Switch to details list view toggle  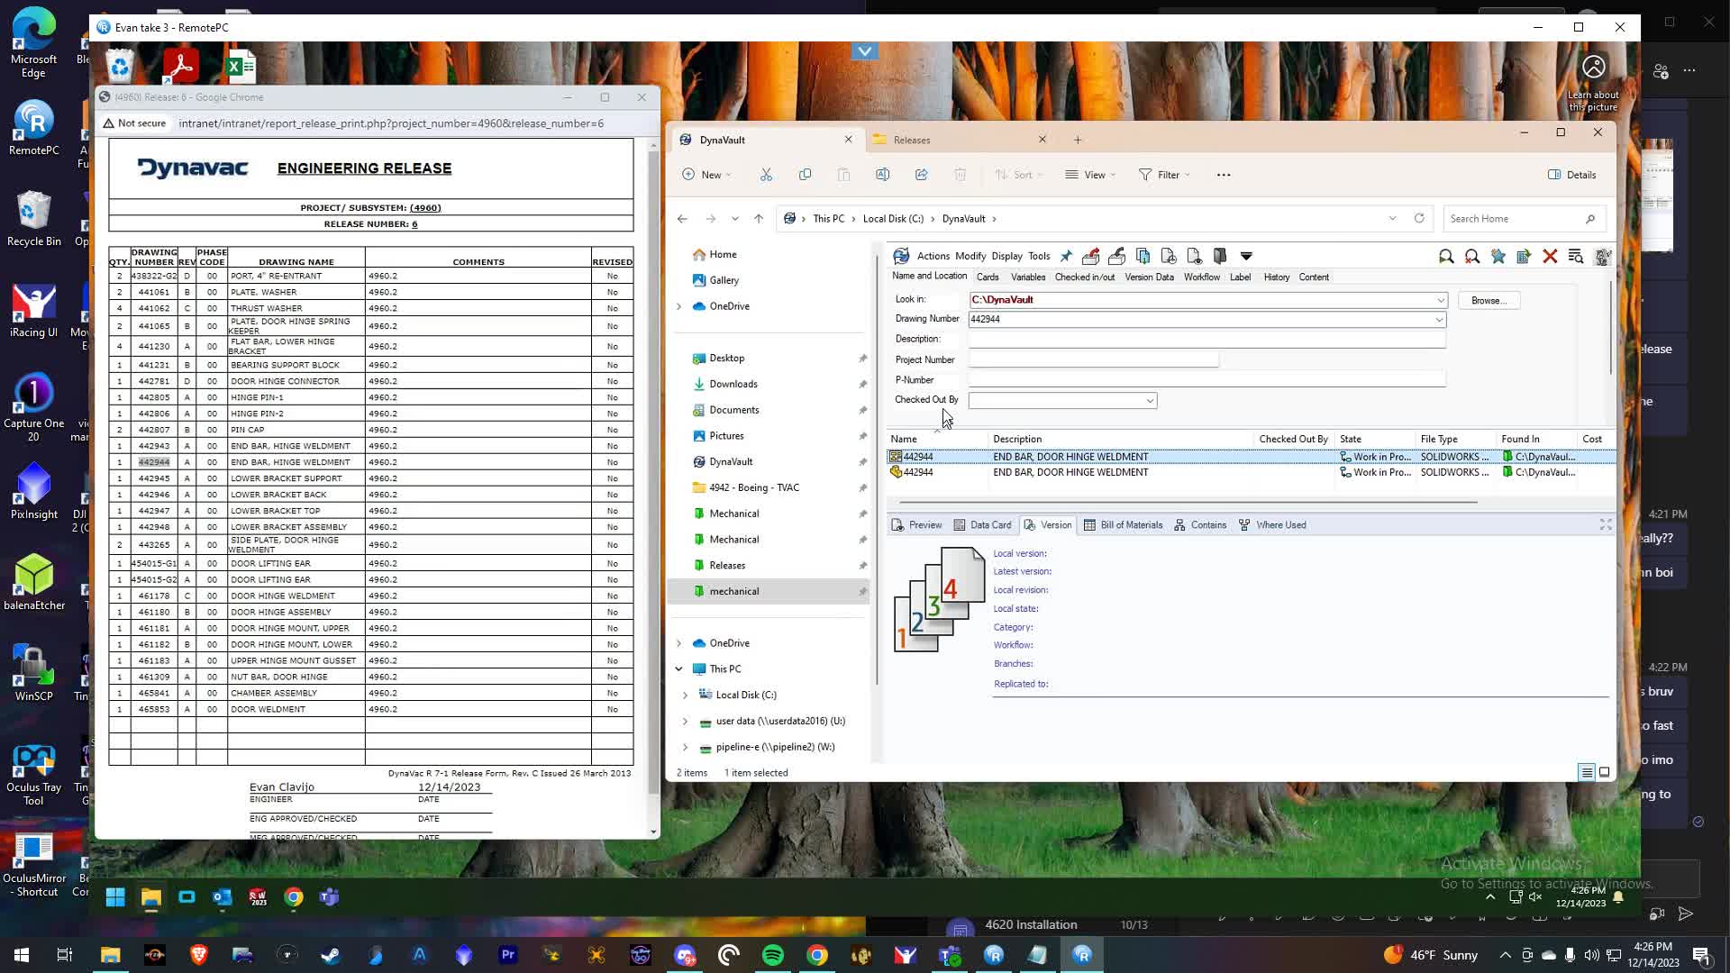[x=1587, y=773]
